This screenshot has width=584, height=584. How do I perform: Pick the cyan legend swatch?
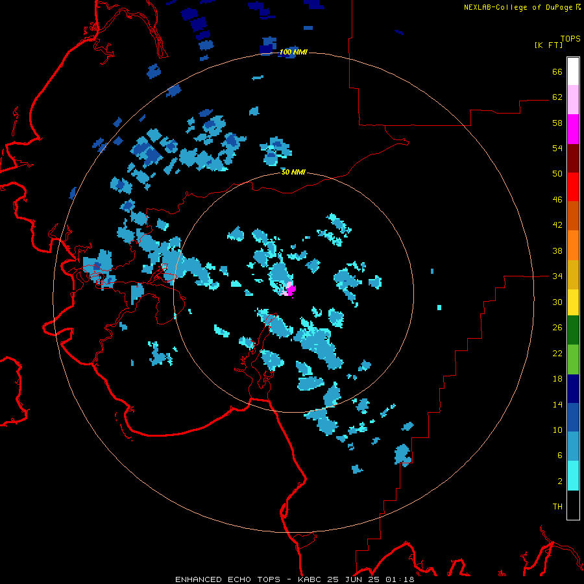573,476
